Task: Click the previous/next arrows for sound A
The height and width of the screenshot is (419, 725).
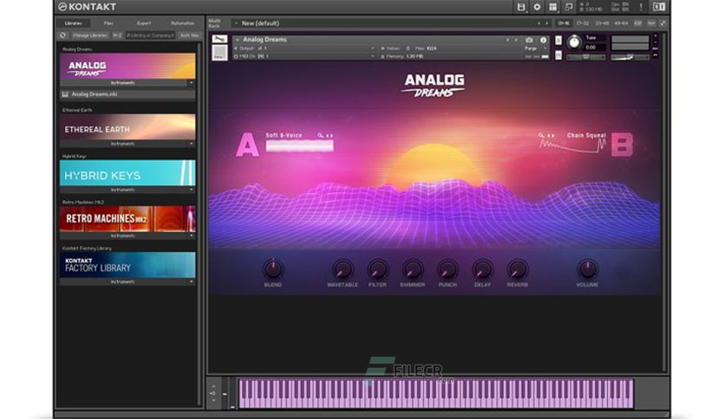Action: pos(330,136)
